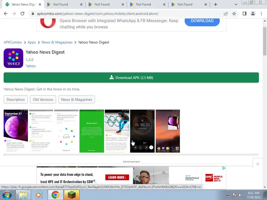Close the Yahoo News Digest tab
This screenshot has width=267, height=200.
tap(40, 4)
